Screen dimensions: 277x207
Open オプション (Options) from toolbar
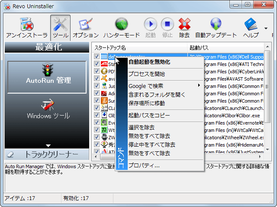click(86, 28)
